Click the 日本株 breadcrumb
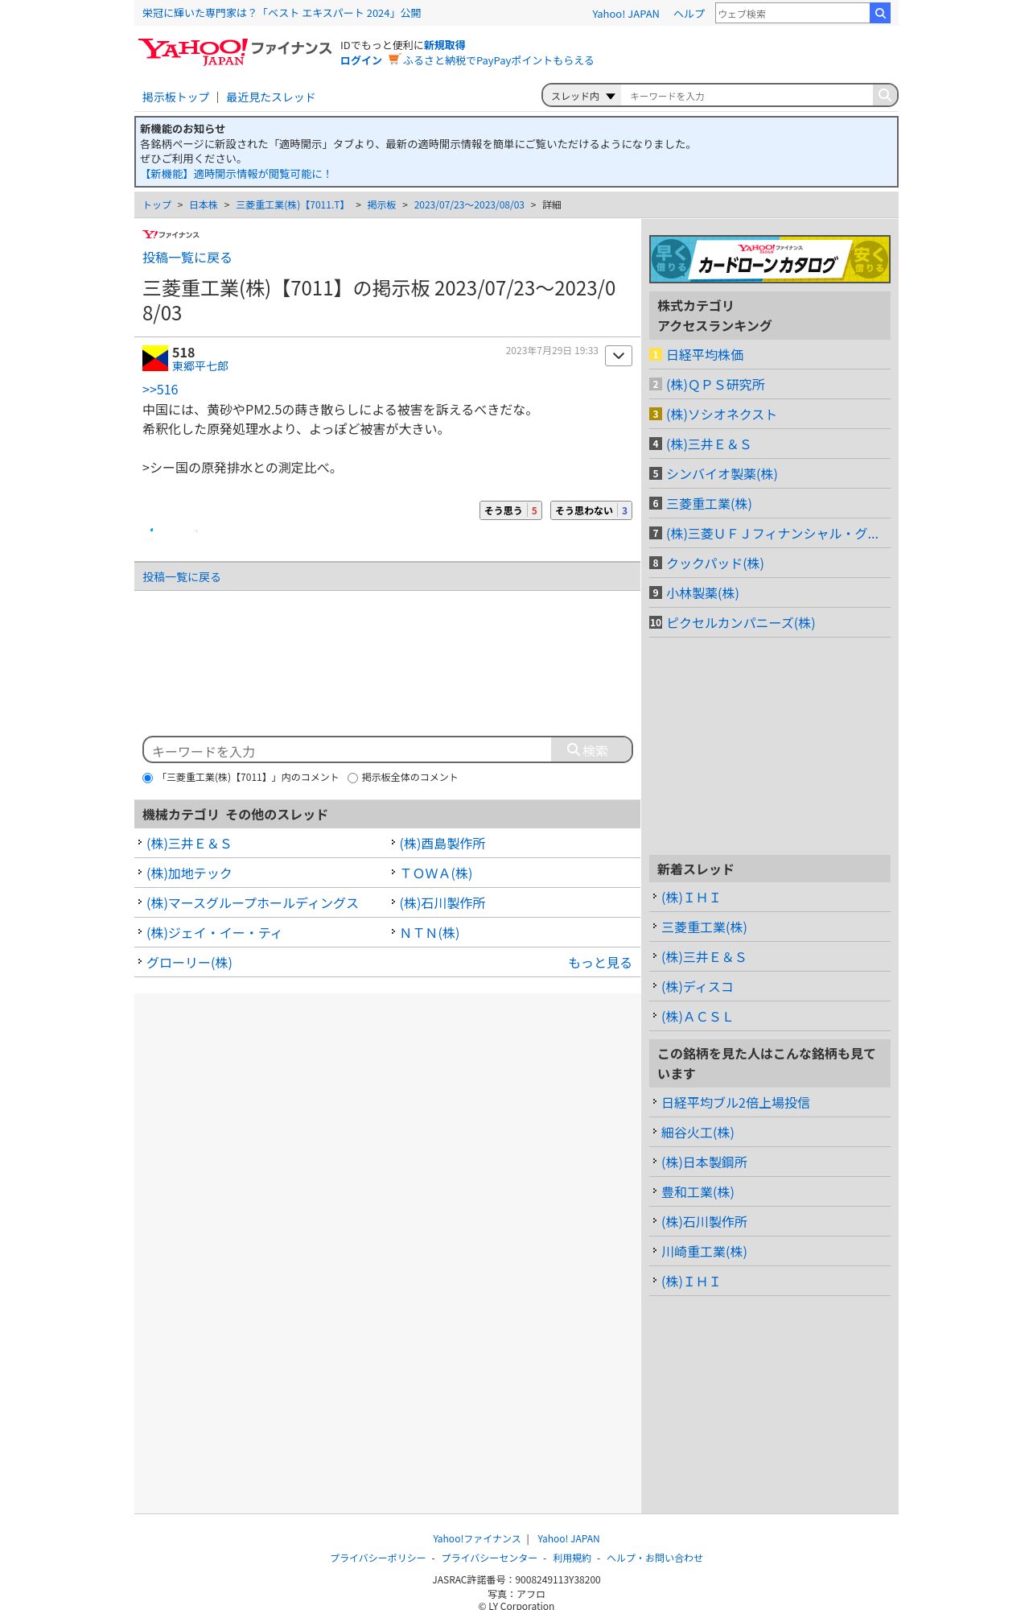Image resolution: width=1033 pixels, height=1610 pixels. (204, 205)
